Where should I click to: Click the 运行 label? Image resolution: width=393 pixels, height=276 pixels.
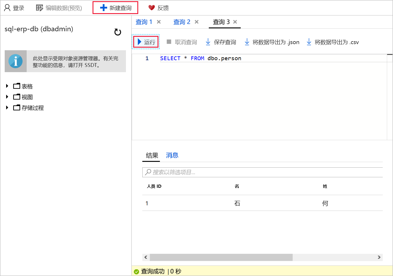tap(150, 42)
